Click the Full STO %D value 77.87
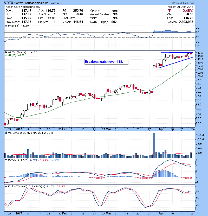The image size is (208, 216). pyautogui.click(x=61, y=186)
